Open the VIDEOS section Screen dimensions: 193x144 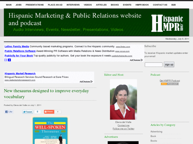coord(88,5)
